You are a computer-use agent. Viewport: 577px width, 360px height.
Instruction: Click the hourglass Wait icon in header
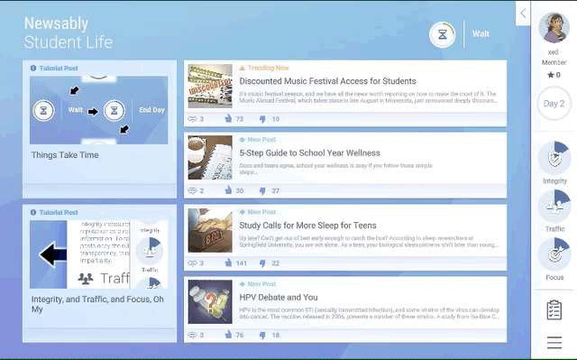pos(442,34)
